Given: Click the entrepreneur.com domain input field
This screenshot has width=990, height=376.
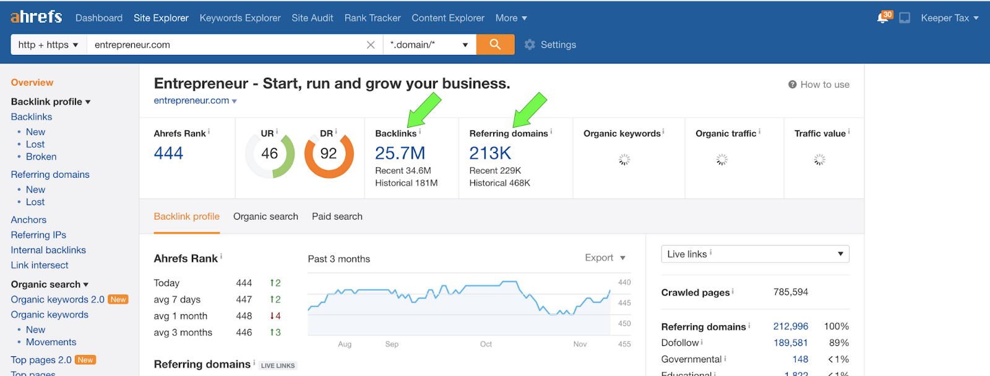Looking at the screenshot, I should tap(226, 44).
